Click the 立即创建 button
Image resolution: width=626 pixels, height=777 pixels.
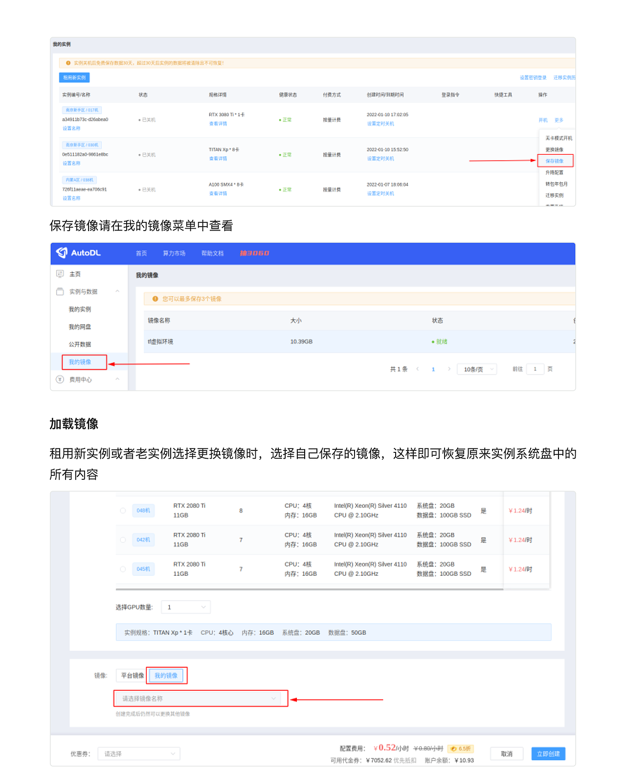tap(548, 754)
